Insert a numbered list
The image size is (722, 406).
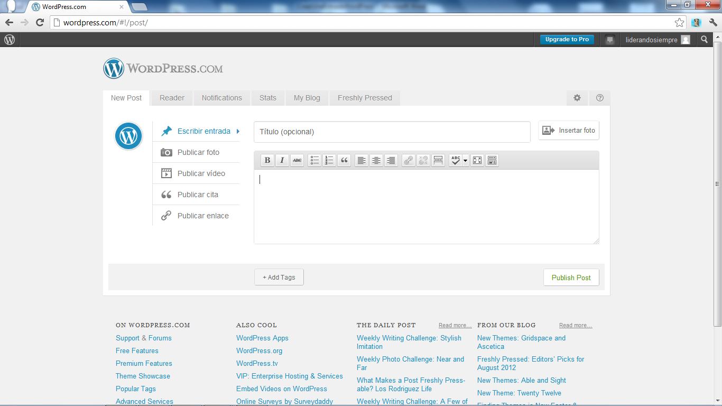click(x=329, y=160)
